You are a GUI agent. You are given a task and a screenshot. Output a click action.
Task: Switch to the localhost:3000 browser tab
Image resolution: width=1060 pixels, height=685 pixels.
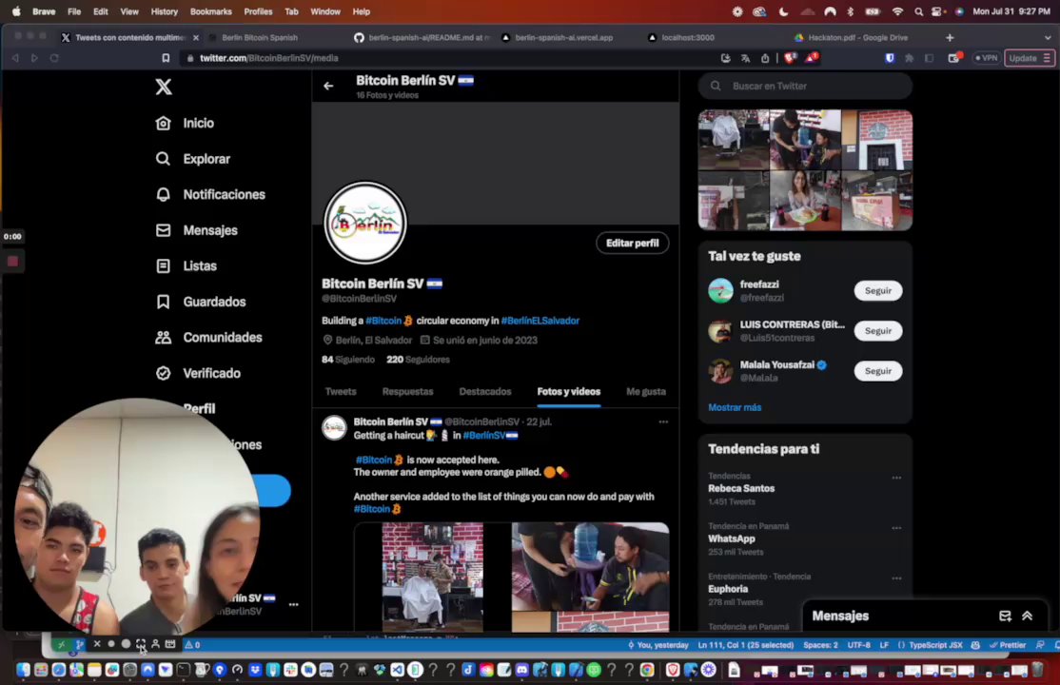688,38
